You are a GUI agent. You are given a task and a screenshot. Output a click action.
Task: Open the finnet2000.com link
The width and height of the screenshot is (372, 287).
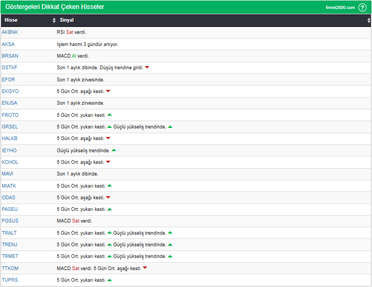pyautogui.click(x=340, y=7)
